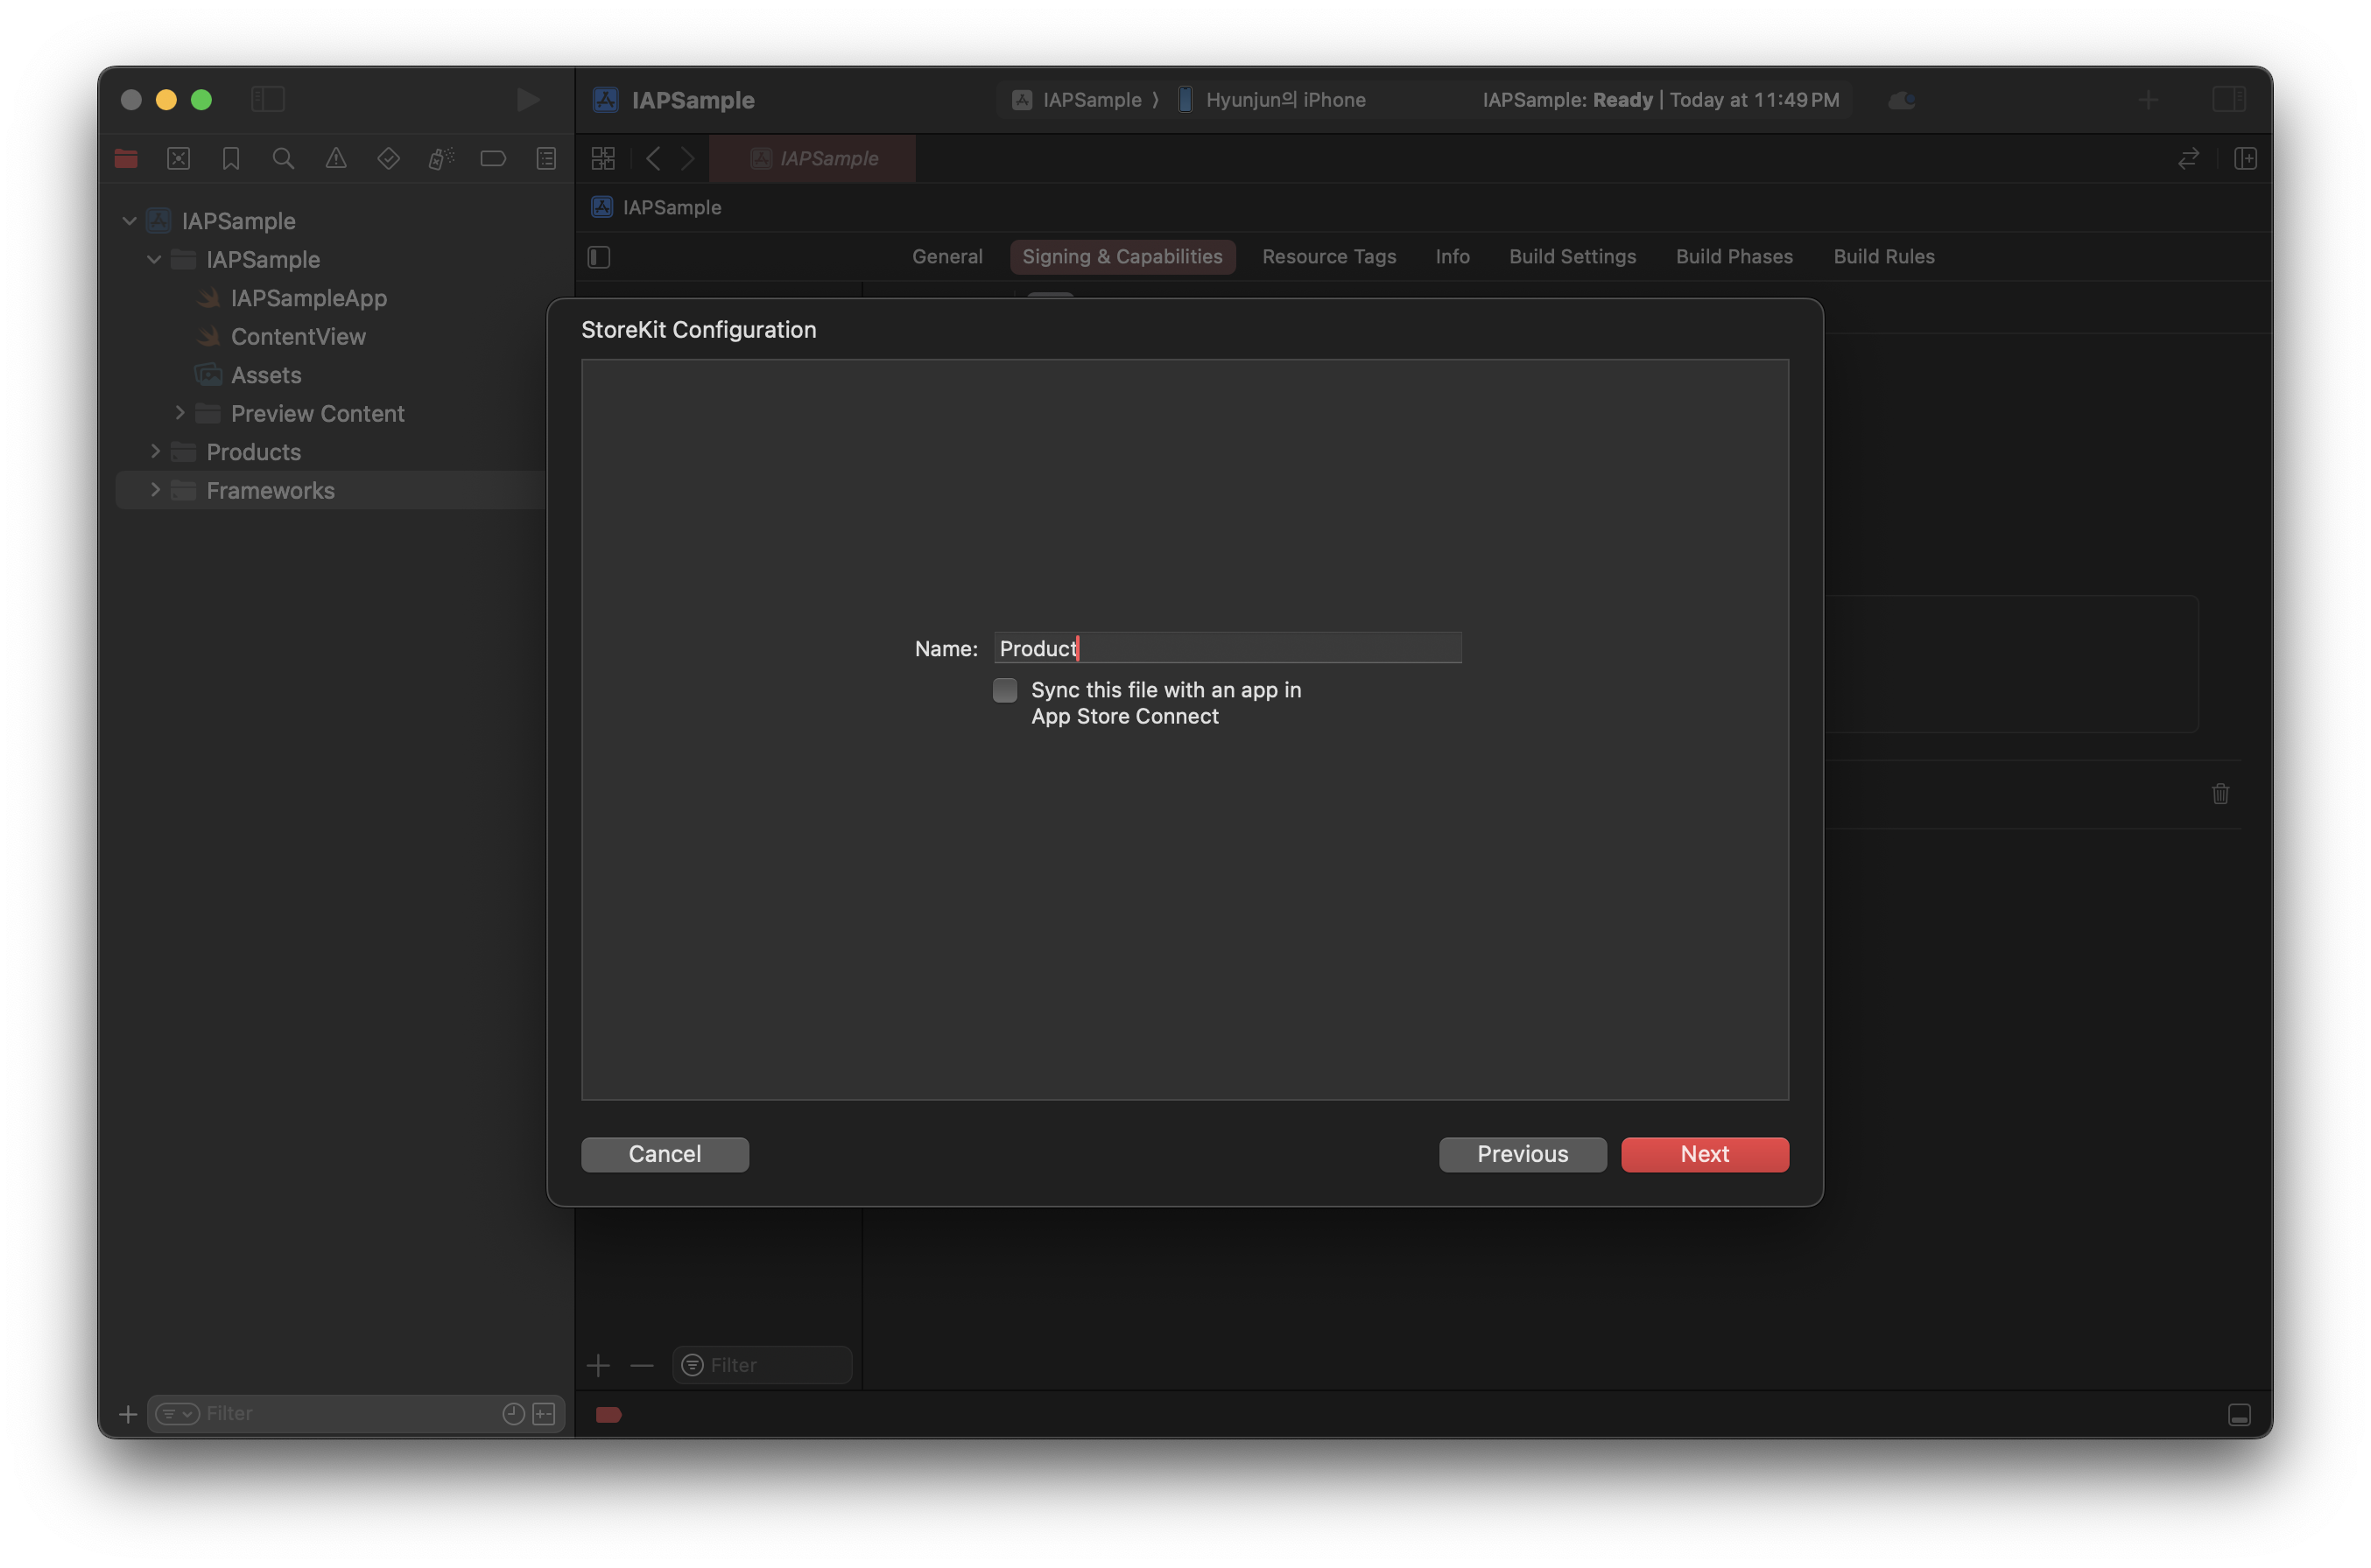Click the Name text field
Viewport: 2371px width, 1568px height.
1227,648
